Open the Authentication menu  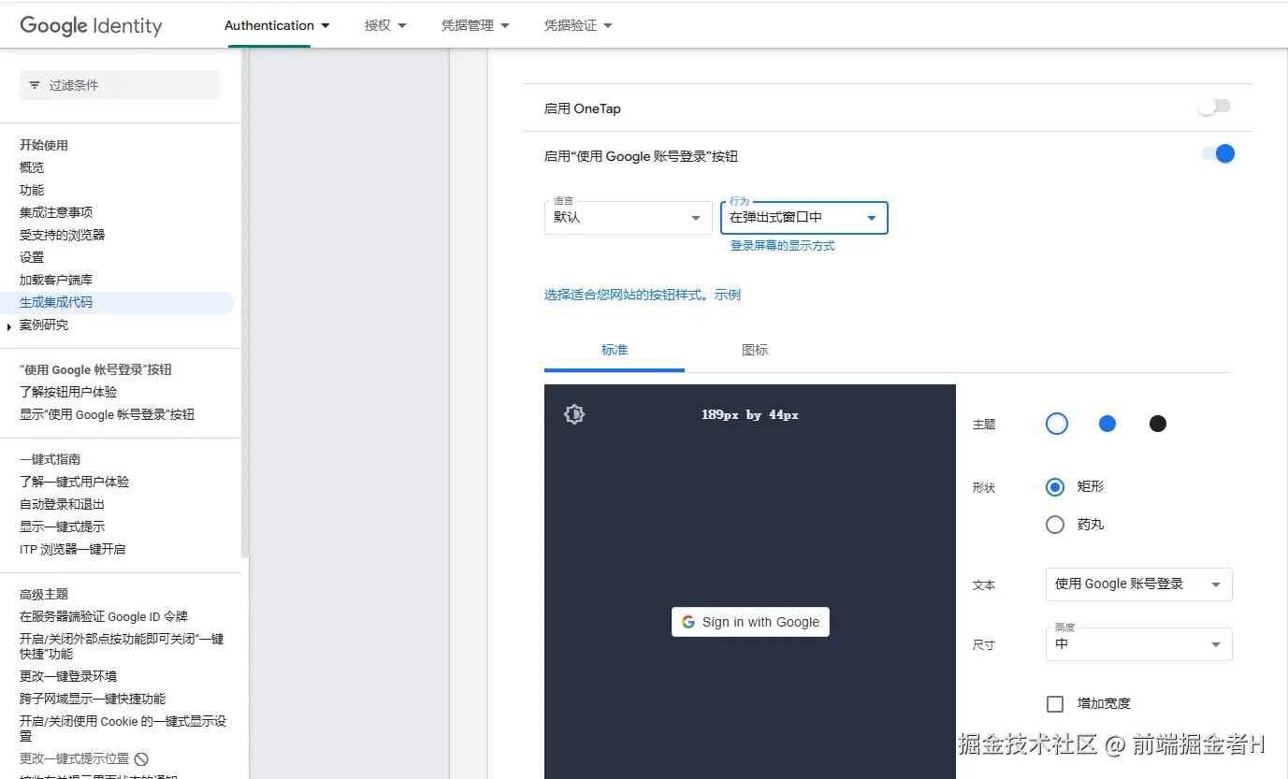pos(277,25)
